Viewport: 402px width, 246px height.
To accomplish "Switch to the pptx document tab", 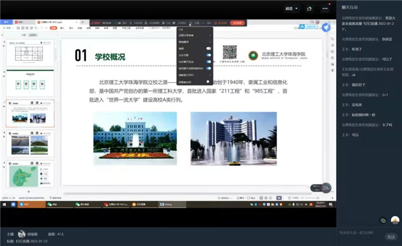I will (x=56, y=22).
